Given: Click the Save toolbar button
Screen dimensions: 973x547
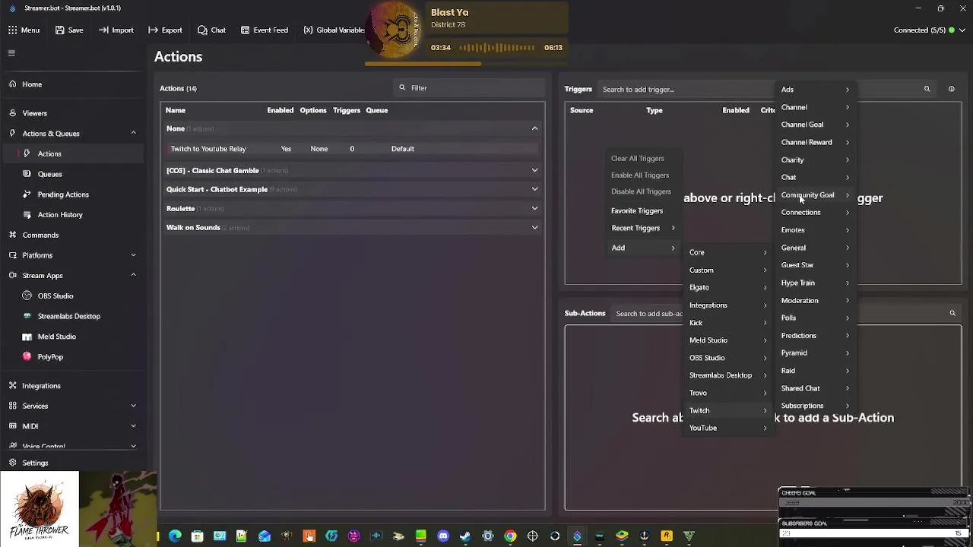Looking at the screenshot, I should tap(69, 30).
